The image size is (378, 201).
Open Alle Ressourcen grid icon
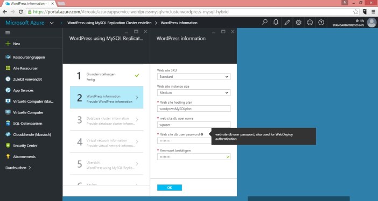pyautogui.click(x=8, y=68)
